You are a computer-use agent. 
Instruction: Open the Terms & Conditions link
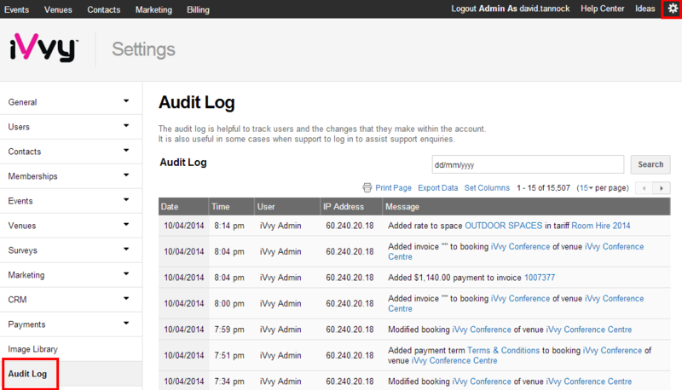503,351
